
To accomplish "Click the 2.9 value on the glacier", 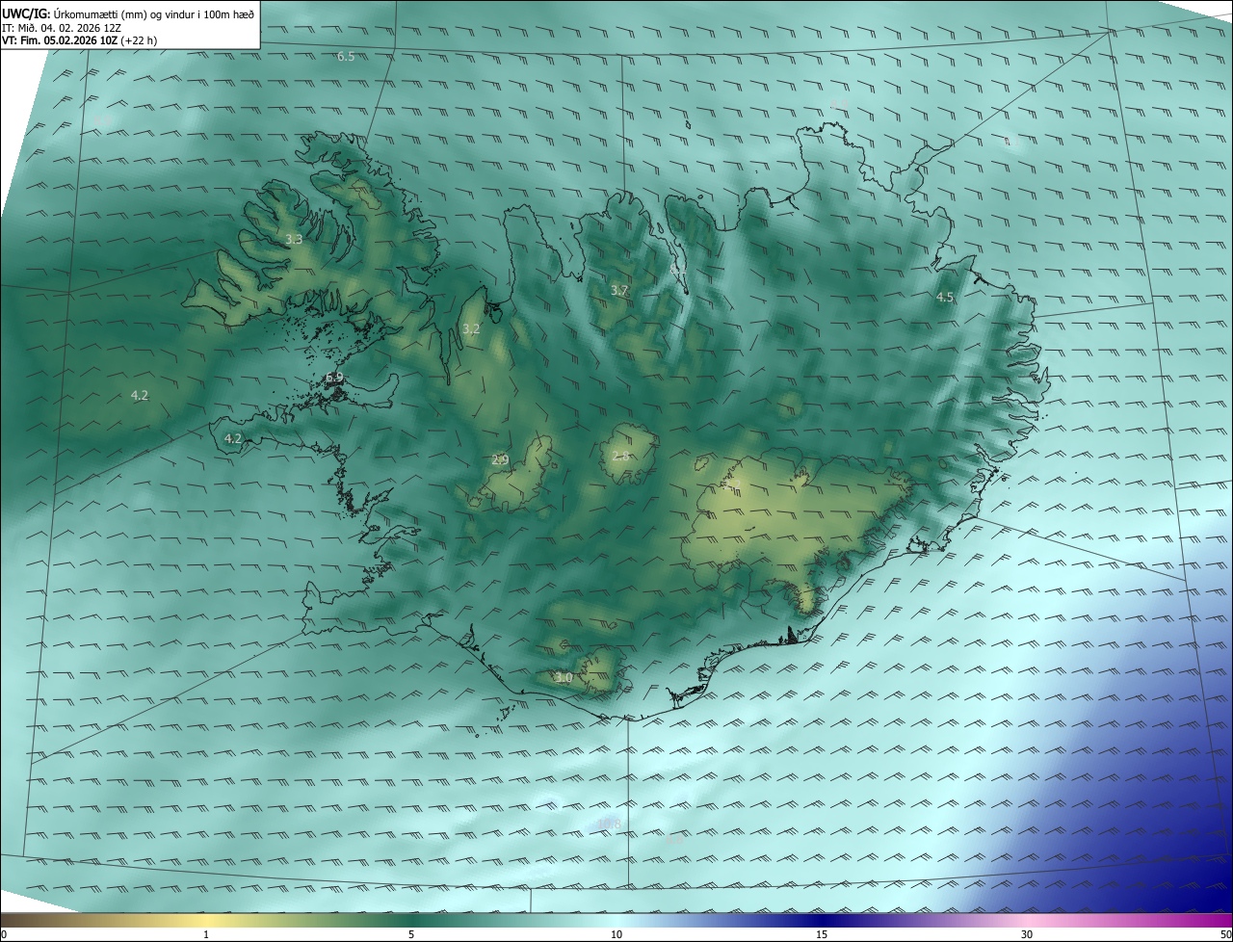I will 500,459.
